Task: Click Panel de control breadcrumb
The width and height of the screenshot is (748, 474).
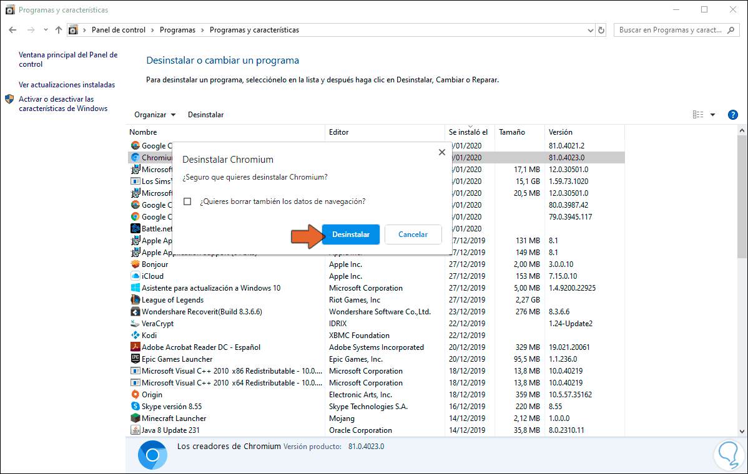Action: point(118,30)
